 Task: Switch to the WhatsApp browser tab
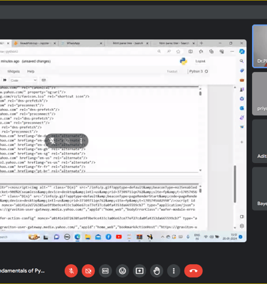[x=80, y=43]
